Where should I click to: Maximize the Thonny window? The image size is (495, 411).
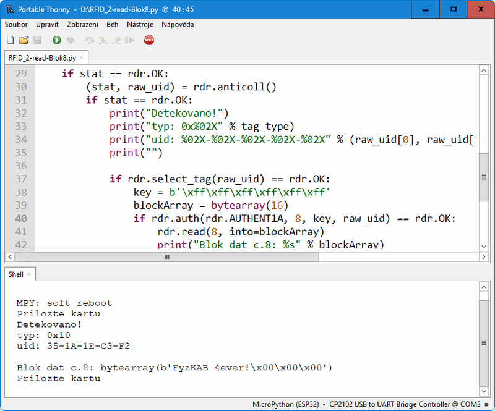454,9
